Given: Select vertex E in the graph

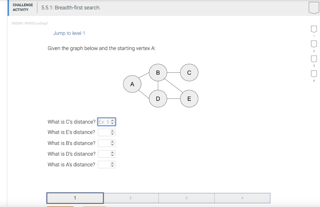Looking at the screenshot, I should tap(189, 98).
